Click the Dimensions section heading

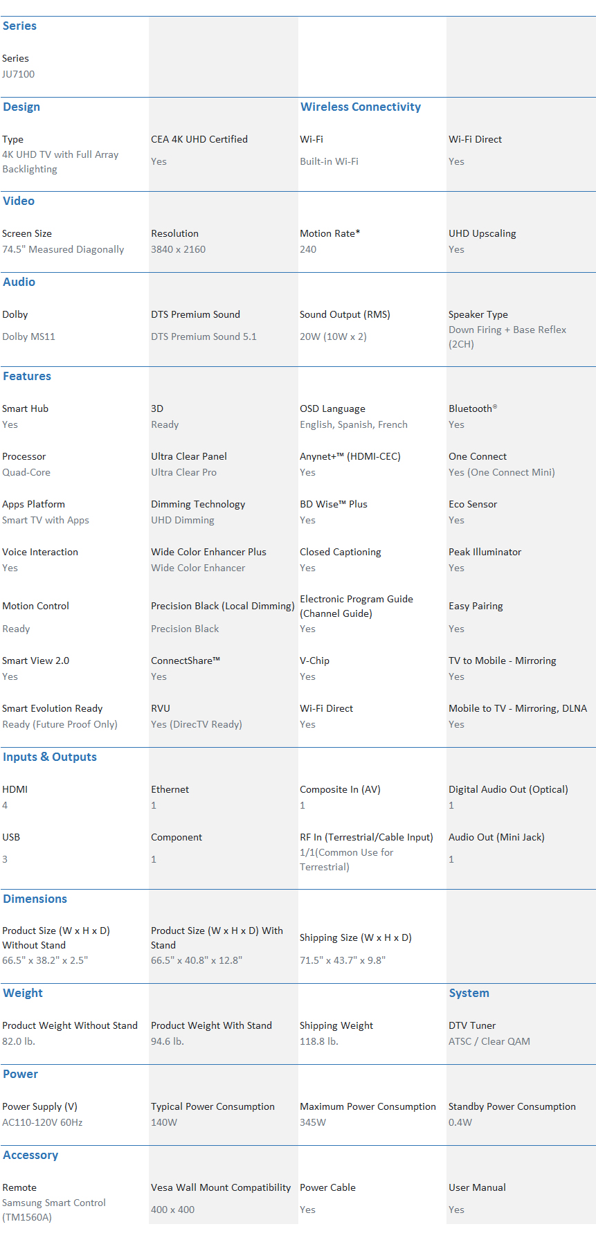click(35, 899)
